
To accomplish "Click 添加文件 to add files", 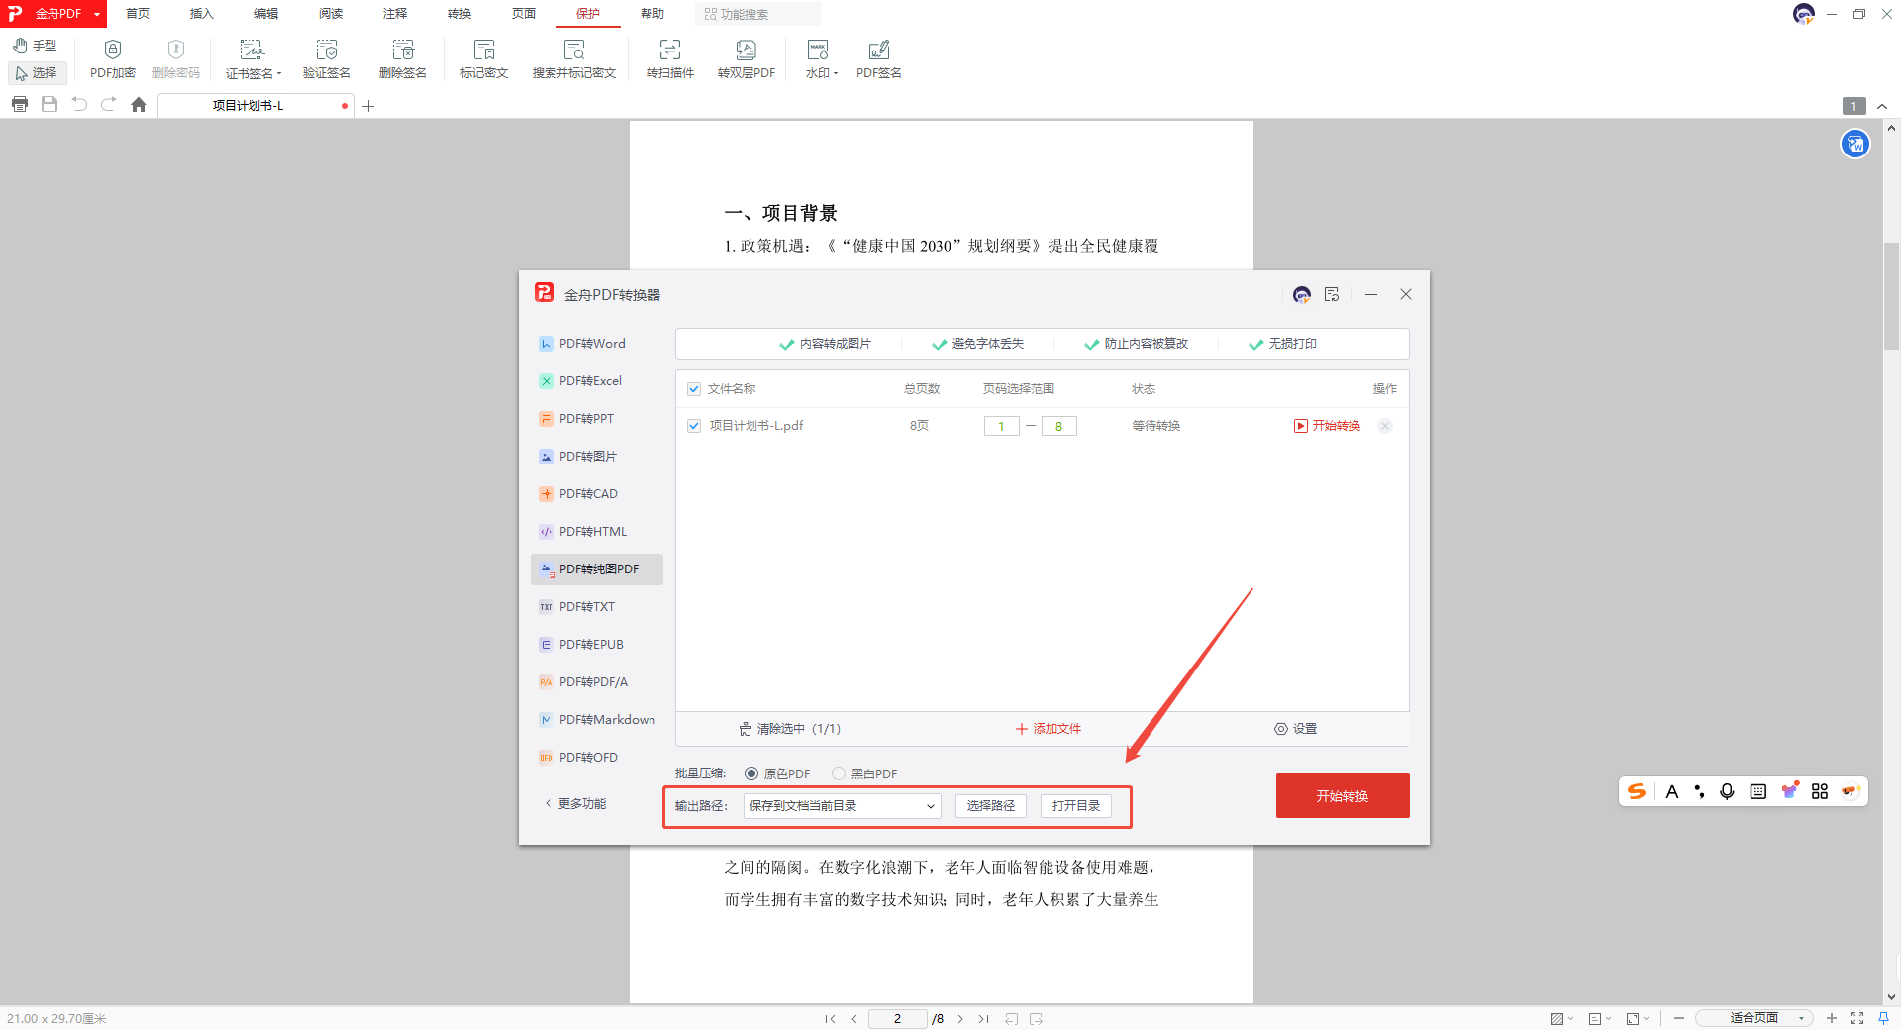I will pyautogui.click(x=1049, y=729).
